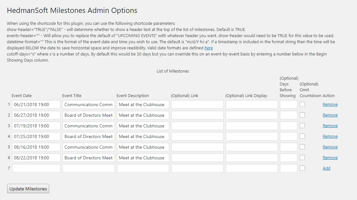The width and height of the screenshot is (357, 200).
Task: Edit row 2 Event Description field
Action: (x=143, y=115)
